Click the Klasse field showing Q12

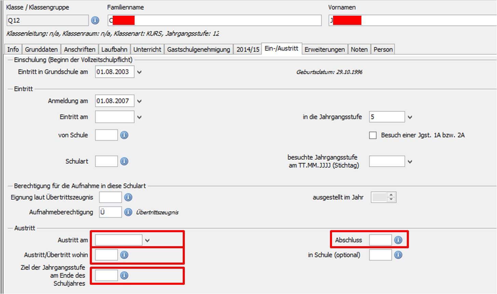point(47,20)
